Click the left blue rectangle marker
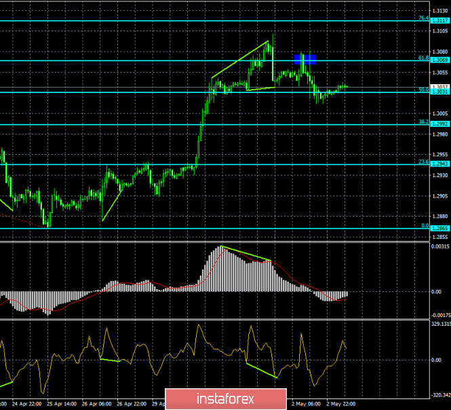The height and width of the screenshot is (410, 451). (298, 60)
